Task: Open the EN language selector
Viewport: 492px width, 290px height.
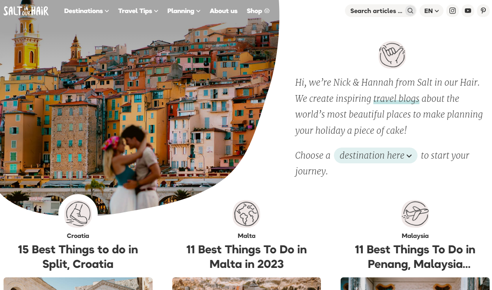Action: click(431, 11)
